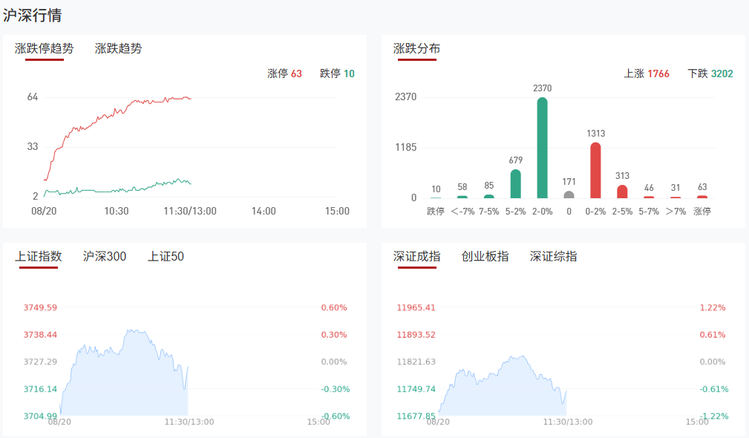Click the tallest green 2370 bar

(x=543, y=148)
